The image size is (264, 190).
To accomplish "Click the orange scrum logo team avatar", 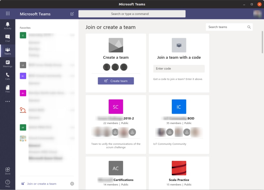I will click(x=23, y=110).
